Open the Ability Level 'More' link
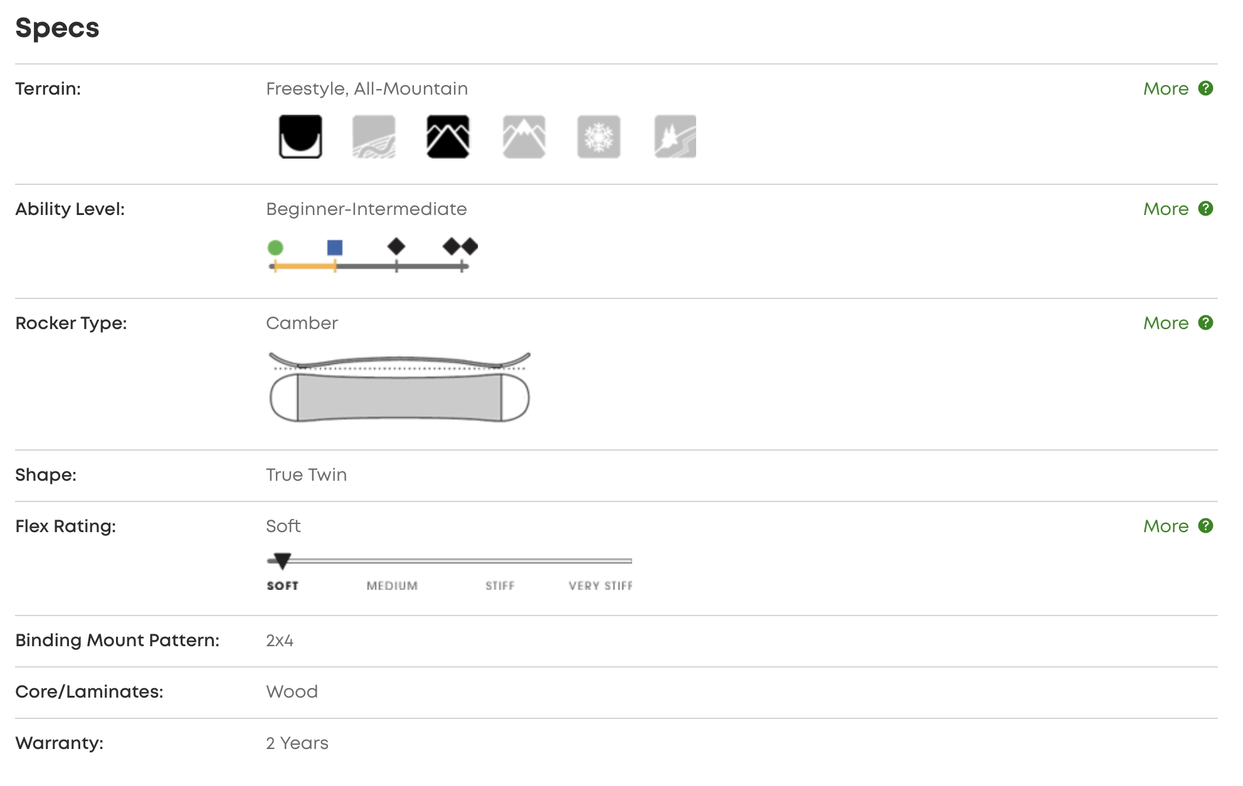Viewport: 1243px width, 786px height. [x=1165, y=209]
